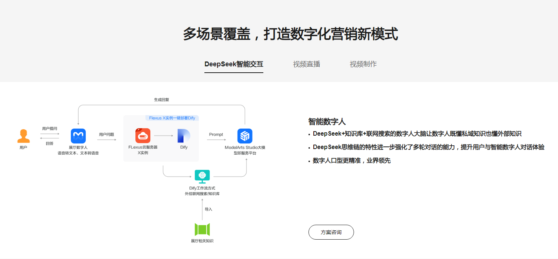Click the ModelArts Studio platform cube icon
The height and width of the screenshot is (259, 558).
(245, 136)
